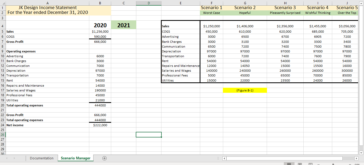Open Page Break Preview view
The image size is (364, 165).
point(311,163)
